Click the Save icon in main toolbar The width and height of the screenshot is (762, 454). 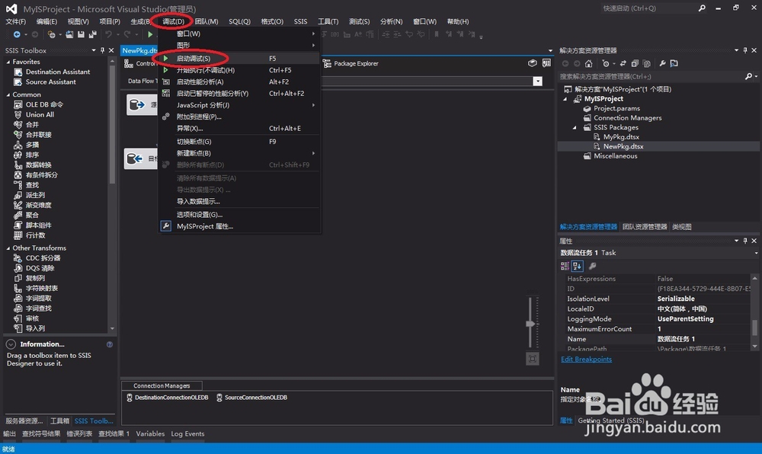(82, 34)
